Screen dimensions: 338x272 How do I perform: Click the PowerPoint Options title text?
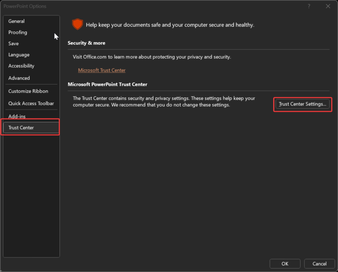25,6
